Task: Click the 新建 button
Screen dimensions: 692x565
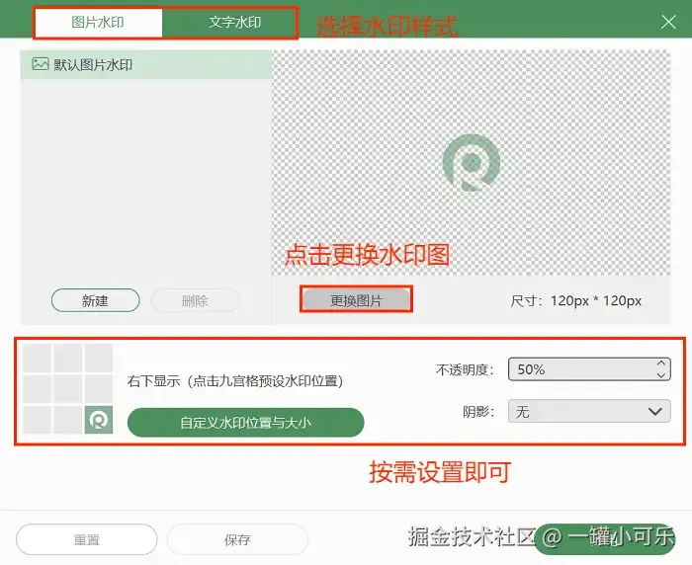Action: pyautogui.click(x=95, y=301)
